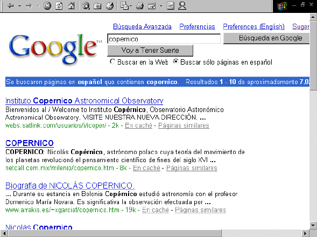The image size is (317, 237).
Task: Click the vertical scrollbar down arrow
Action: [x=313, y=225]
